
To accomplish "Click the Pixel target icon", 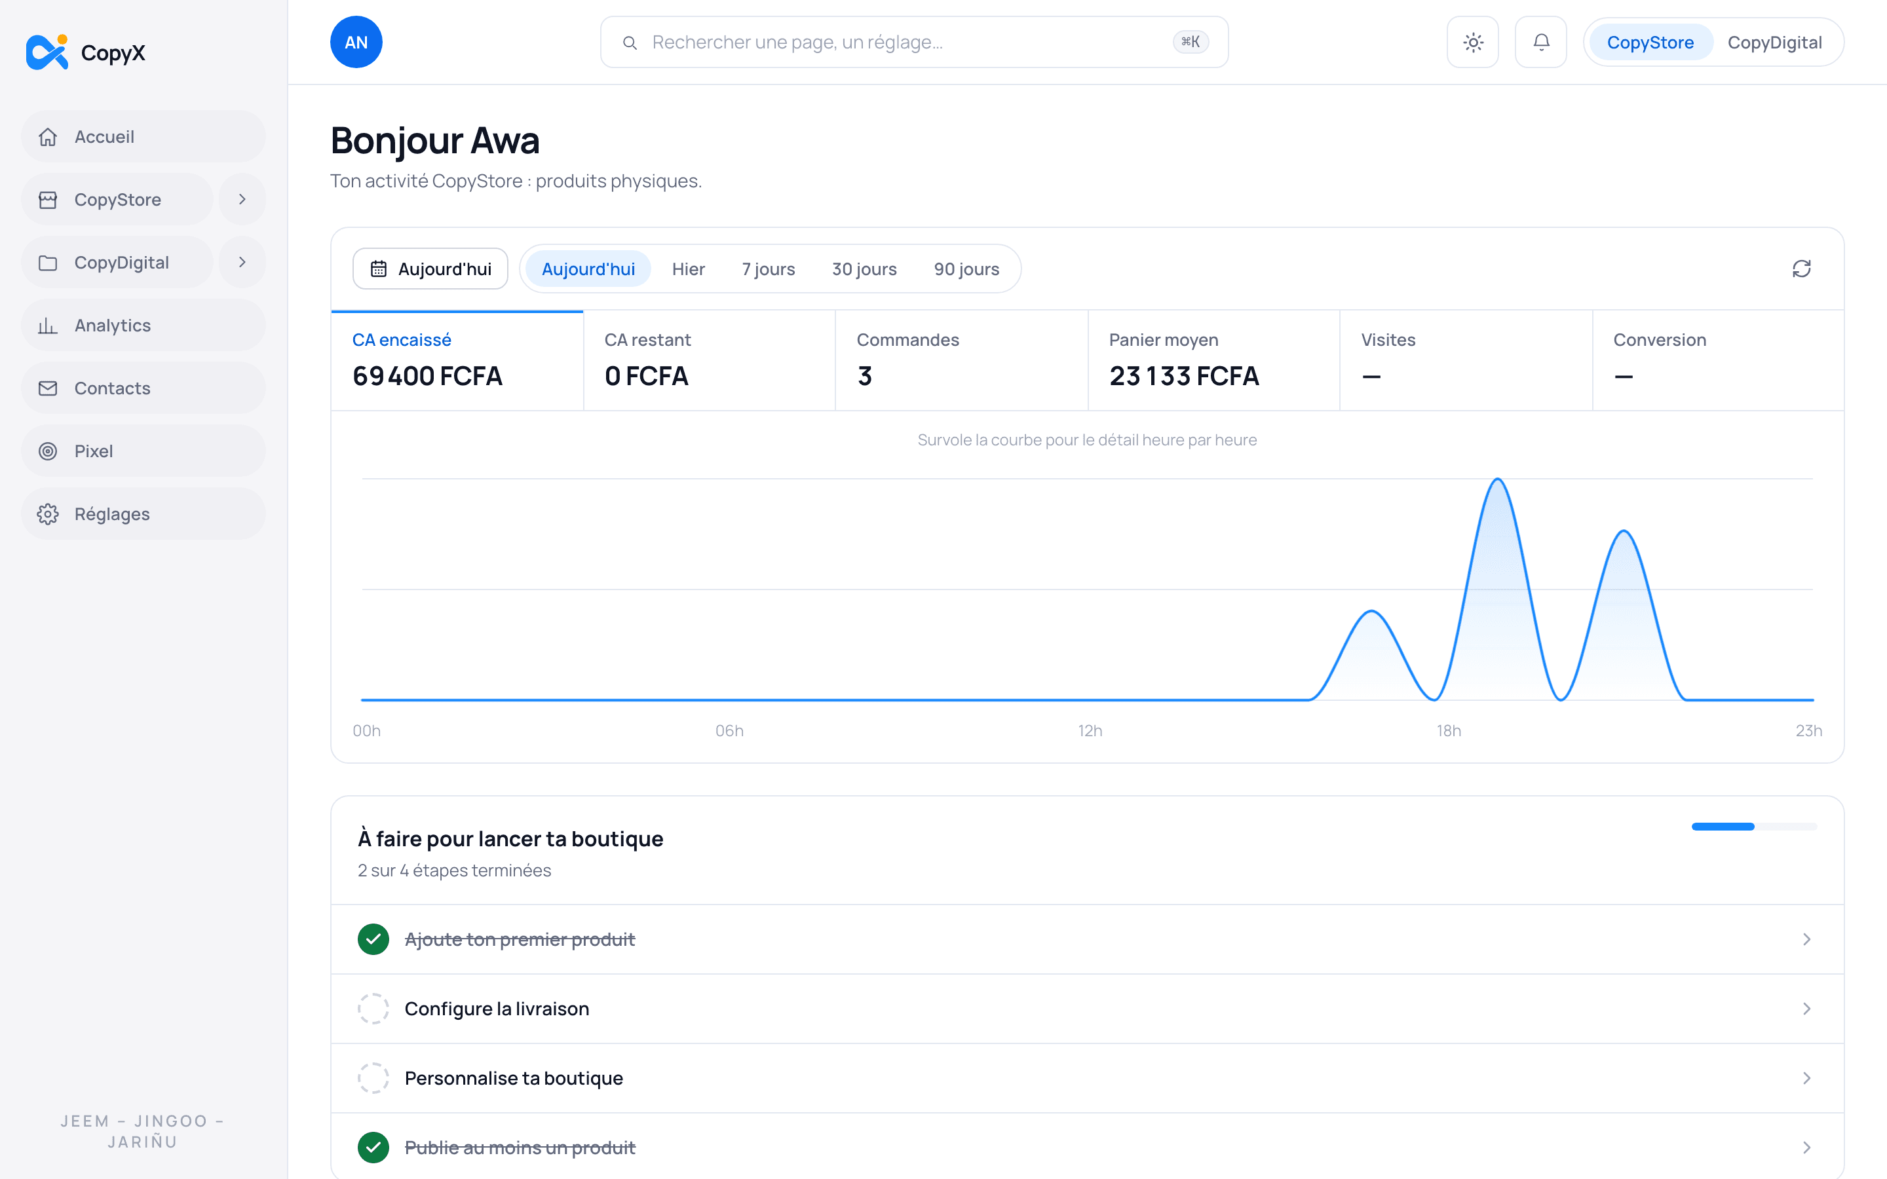I will click(48, 451).
